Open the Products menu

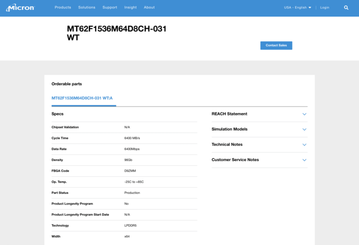tap(63, 7)
